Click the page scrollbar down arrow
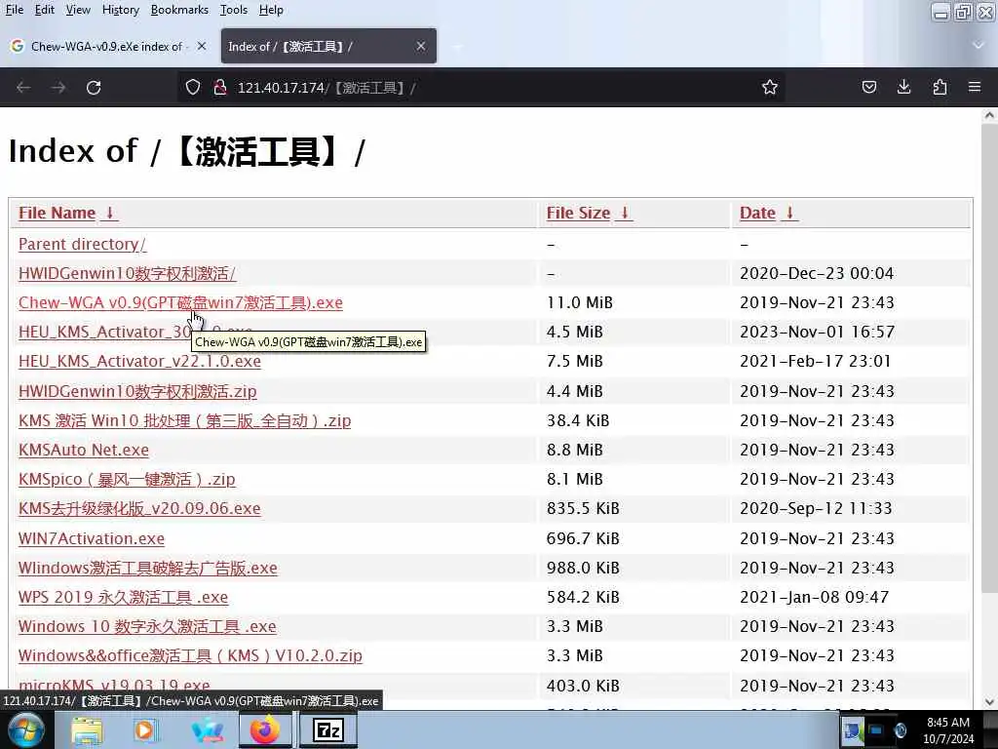This screenshot has width=998, height=749. coord(989,702)
